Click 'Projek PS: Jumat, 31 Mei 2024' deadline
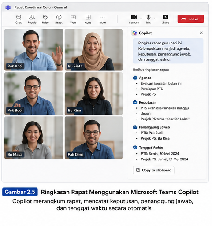 tap(164, 159)
